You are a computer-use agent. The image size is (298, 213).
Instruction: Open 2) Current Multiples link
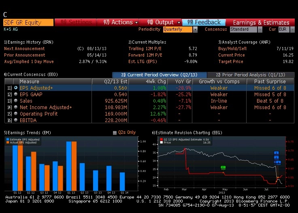coord(147,42)
